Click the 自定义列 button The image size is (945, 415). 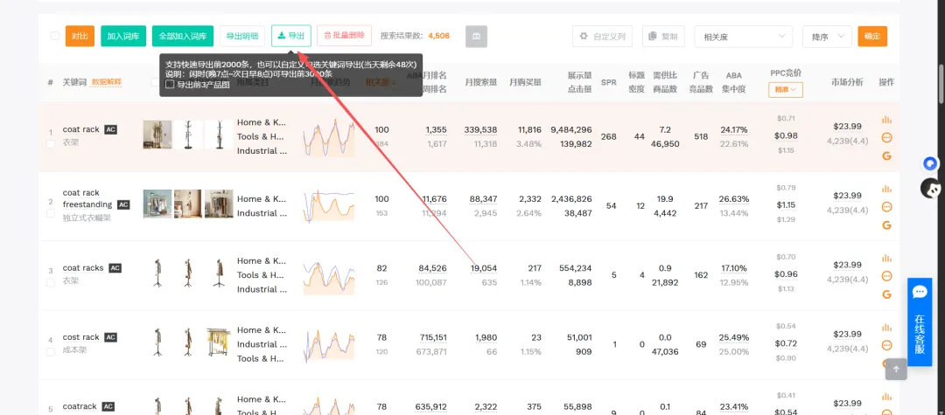click(603, 37)
